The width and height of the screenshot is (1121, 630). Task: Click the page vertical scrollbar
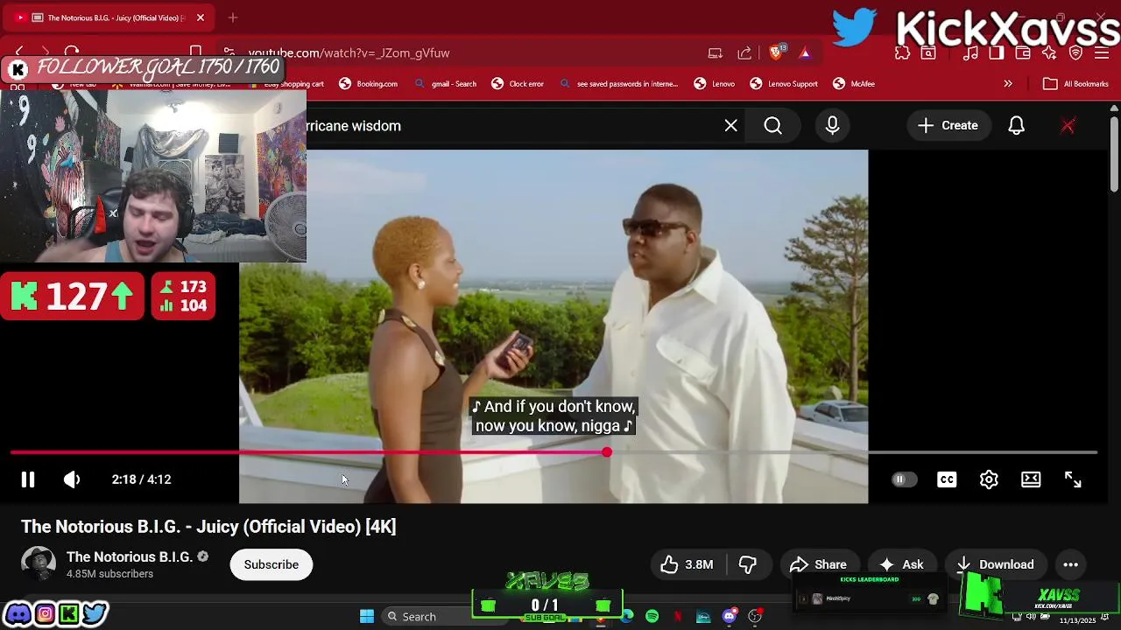coord(1114,154)
